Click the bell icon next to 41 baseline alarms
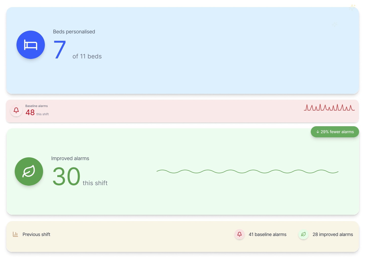 (239, 234)
